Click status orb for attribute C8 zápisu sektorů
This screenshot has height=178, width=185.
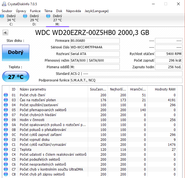[x=6, y=174]
